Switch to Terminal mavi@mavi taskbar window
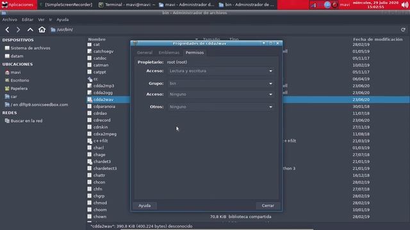Viewport: 410px width, 230px height. (x=127, y=4)
